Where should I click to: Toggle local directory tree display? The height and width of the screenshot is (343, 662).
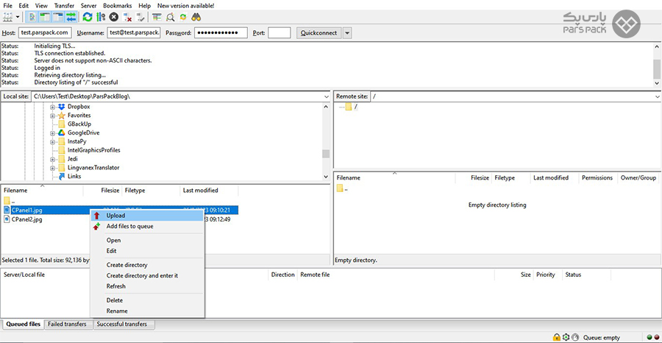tap(45, 17)
